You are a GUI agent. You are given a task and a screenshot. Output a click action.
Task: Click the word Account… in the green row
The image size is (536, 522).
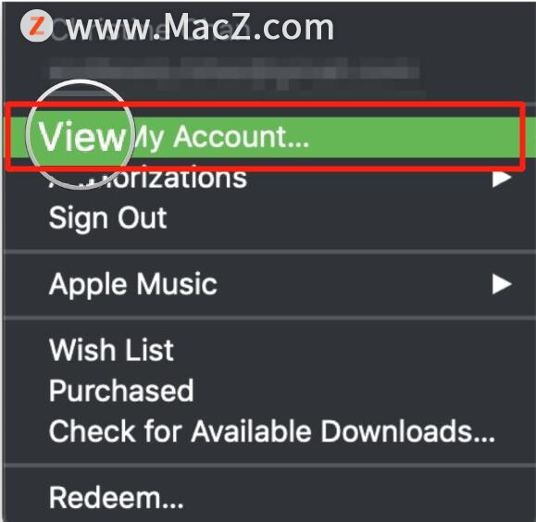(x=242, y=137)
